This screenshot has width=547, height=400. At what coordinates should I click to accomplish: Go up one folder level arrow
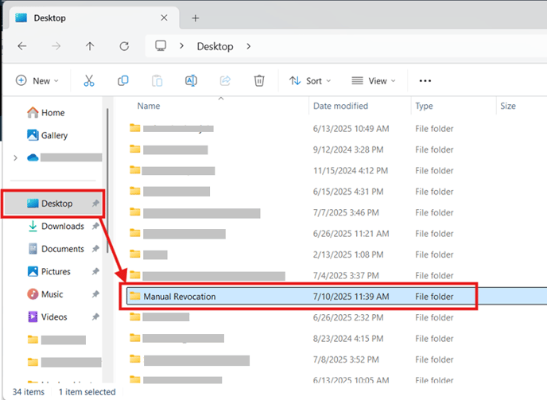[90, 46]
